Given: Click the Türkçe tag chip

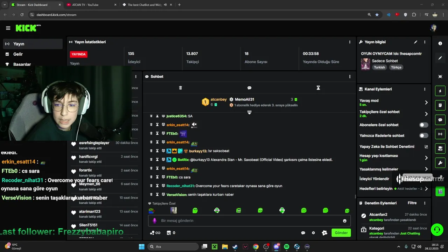Looking at the screenshot, I should pos(396,68).
